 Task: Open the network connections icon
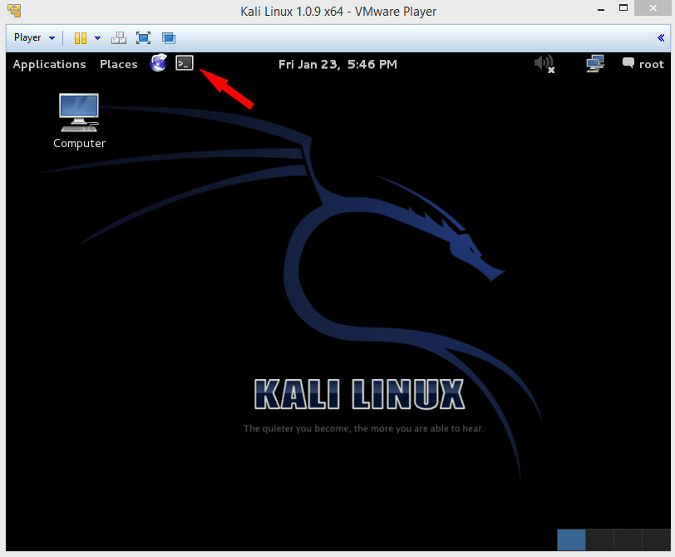point(595,64)
